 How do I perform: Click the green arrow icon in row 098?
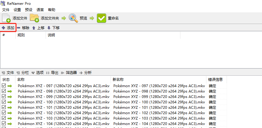pyautogui.click(x=10, y=91)
